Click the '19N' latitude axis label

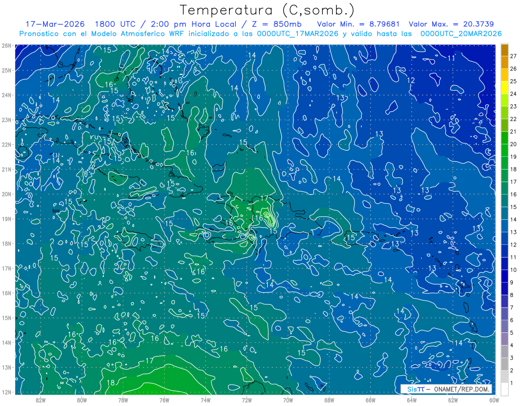tap(6, 219)
